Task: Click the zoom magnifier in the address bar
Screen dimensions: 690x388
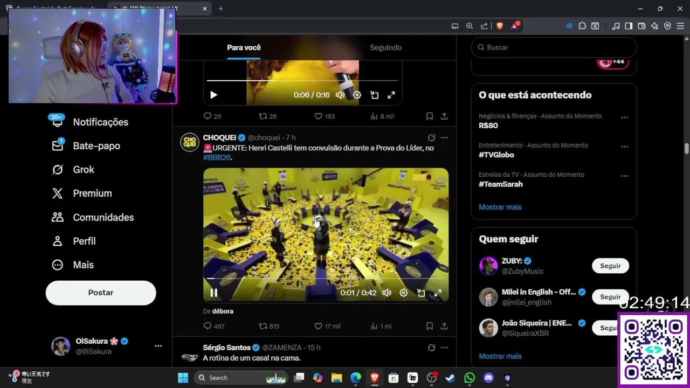Action: (470, 26)
